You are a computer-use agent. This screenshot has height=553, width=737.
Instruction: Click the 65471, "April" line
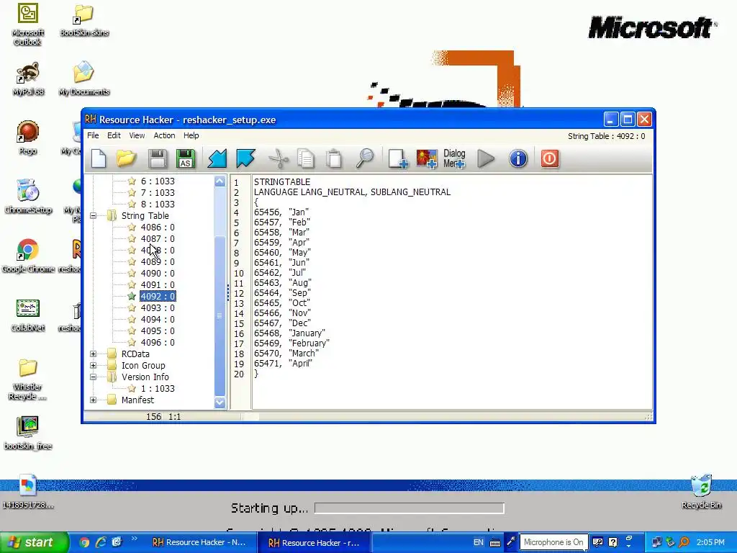pyautogui.click(x=283, y=364)
